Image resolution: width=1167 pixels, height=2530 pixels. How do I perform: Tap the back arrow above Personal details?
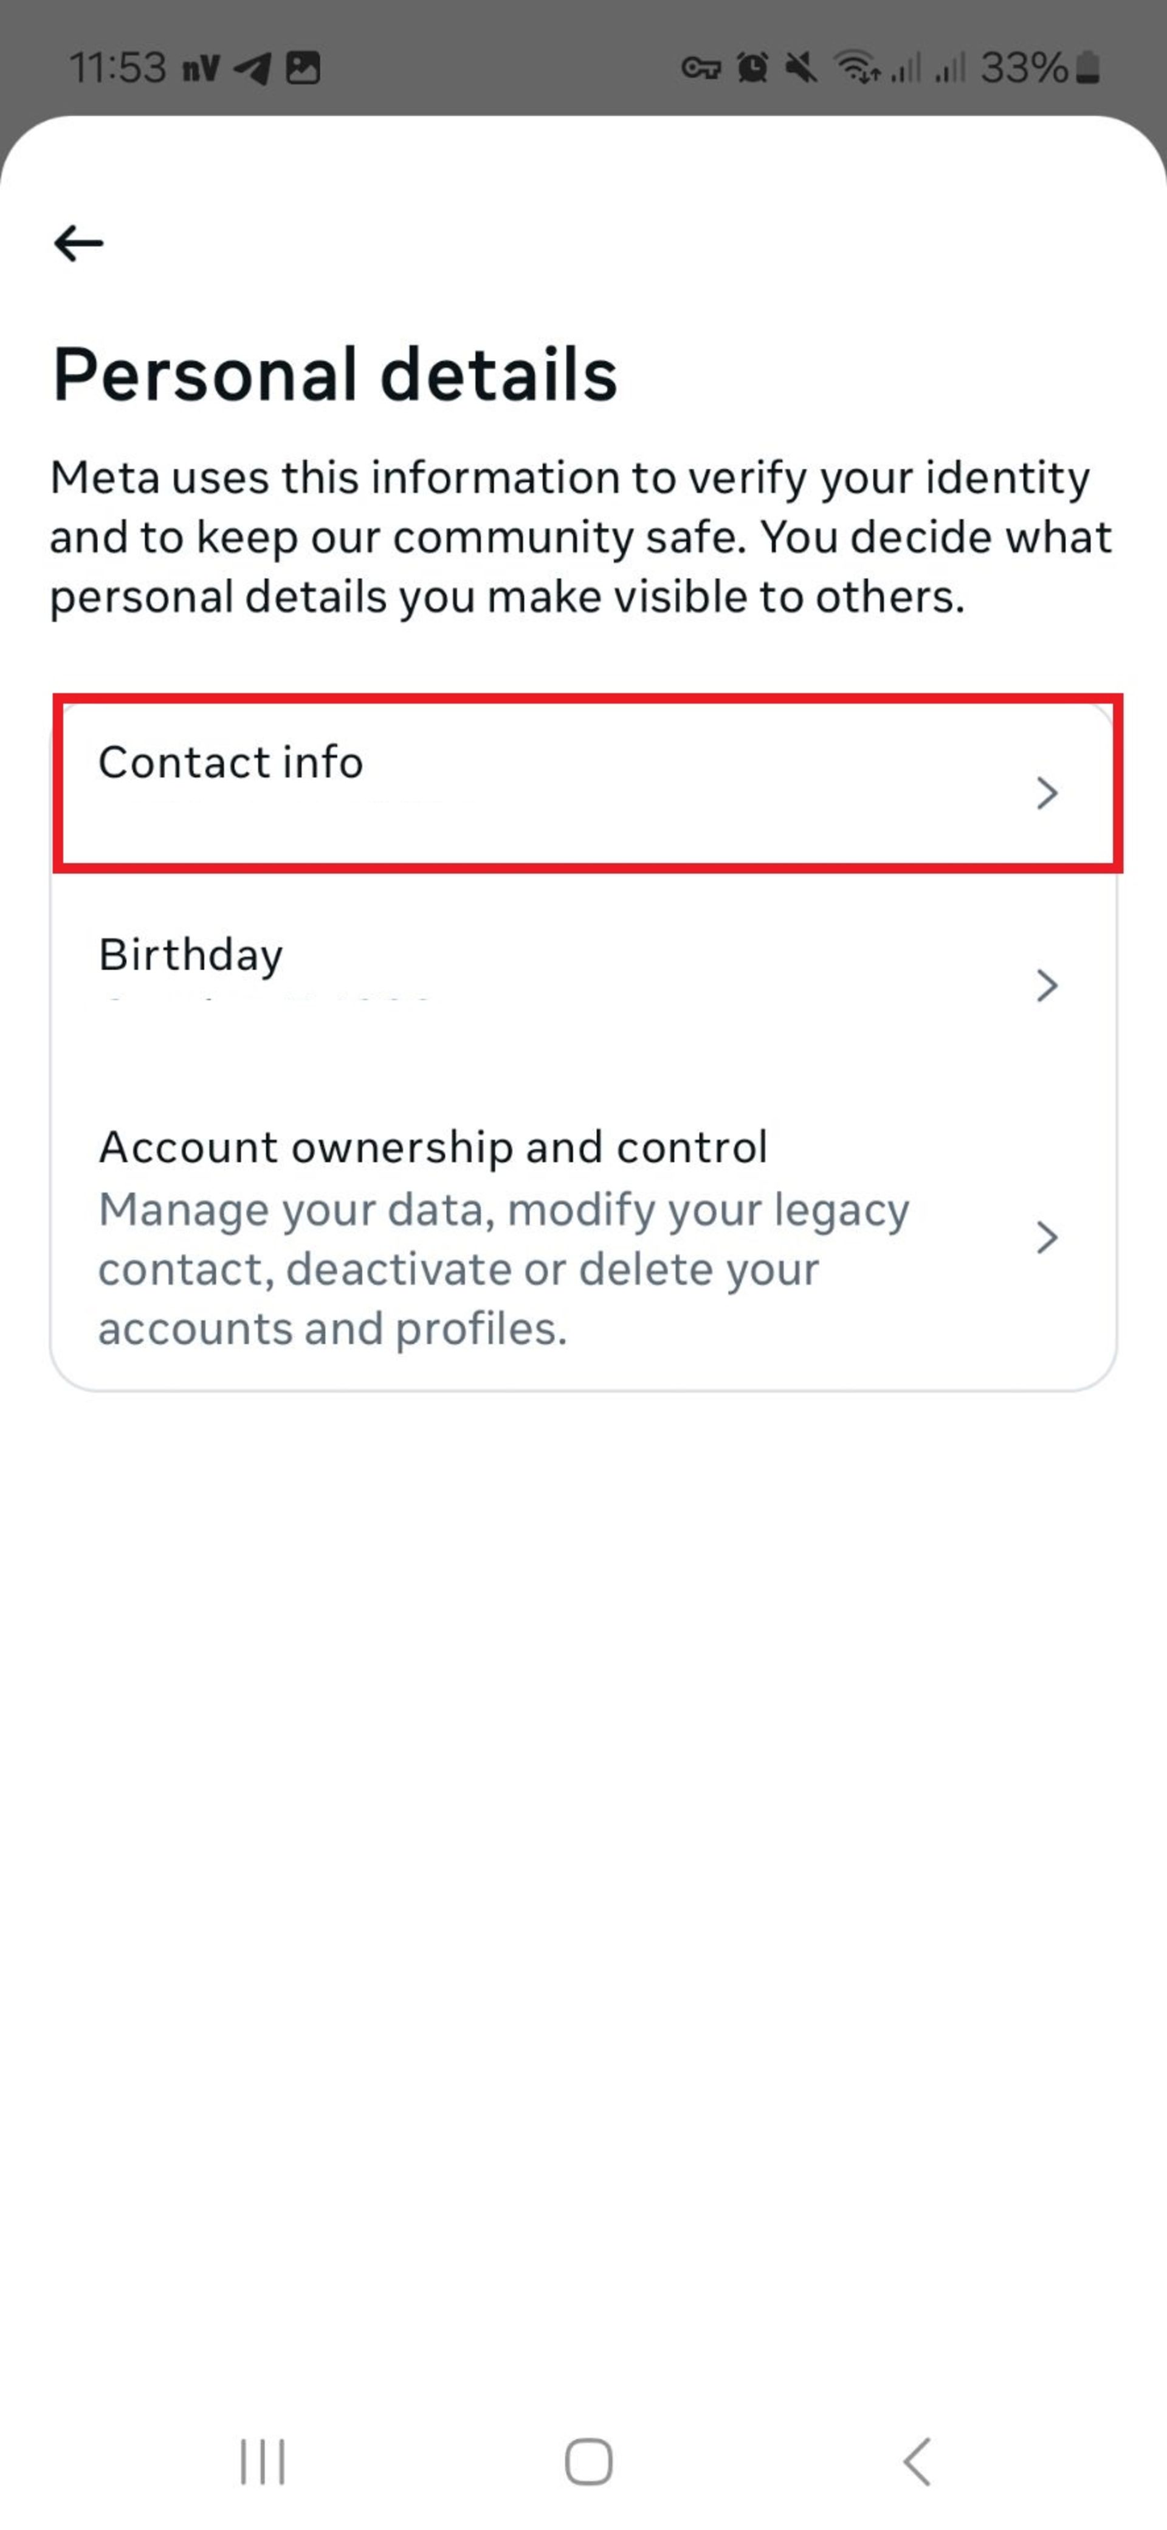click(78, 243)
